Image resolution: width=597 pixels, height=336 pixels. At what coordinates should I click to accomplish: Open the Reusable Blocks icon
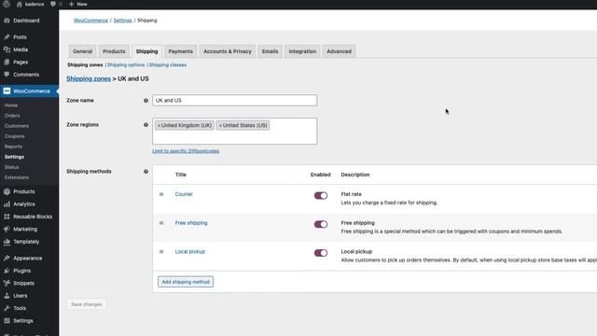point(7,217)
